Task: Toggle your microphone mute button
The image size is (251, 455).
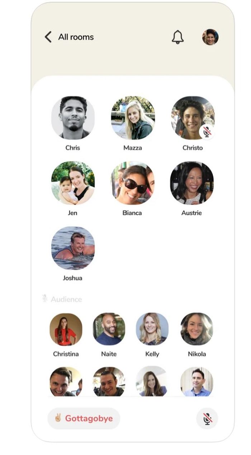Action: click(x=207, y=418)
